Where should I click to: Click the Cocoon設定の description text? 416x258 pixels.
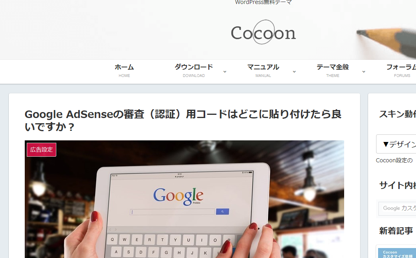[x=394, y=160]
